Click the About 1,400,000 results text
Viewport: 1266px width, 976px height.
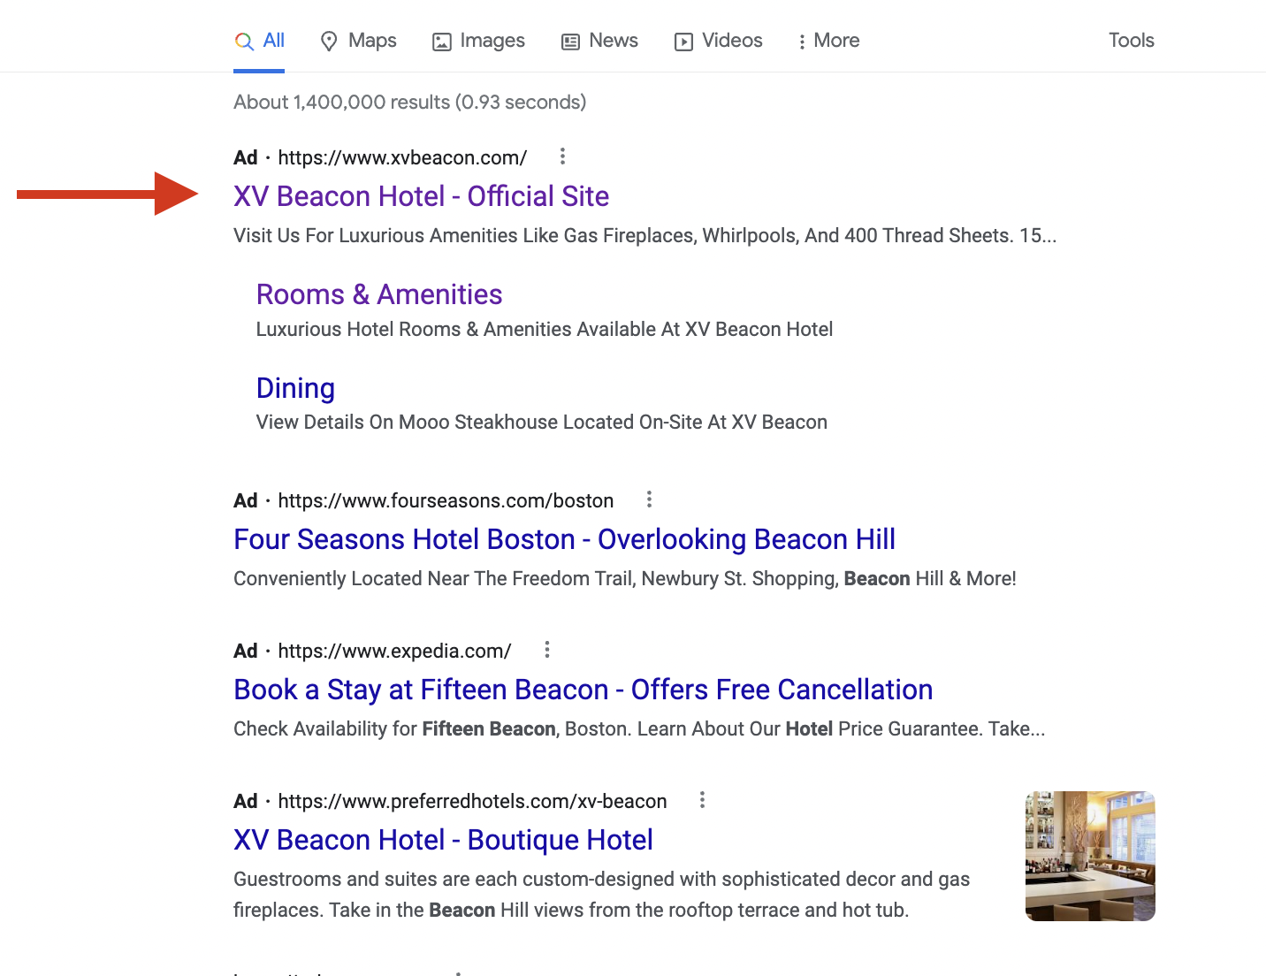click(x=409, y=102)
